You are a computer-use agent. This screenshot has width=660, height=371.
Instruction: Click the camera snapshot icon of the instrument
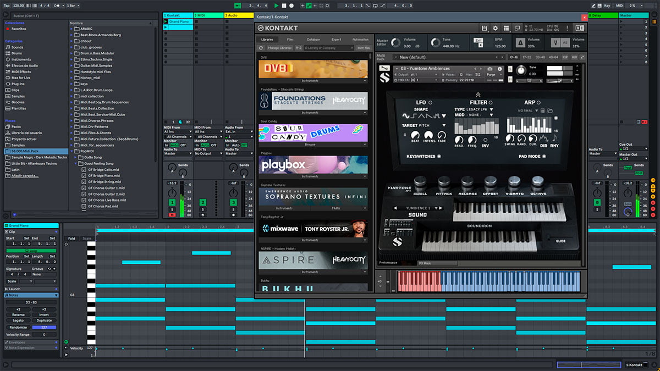click(490, 69)
